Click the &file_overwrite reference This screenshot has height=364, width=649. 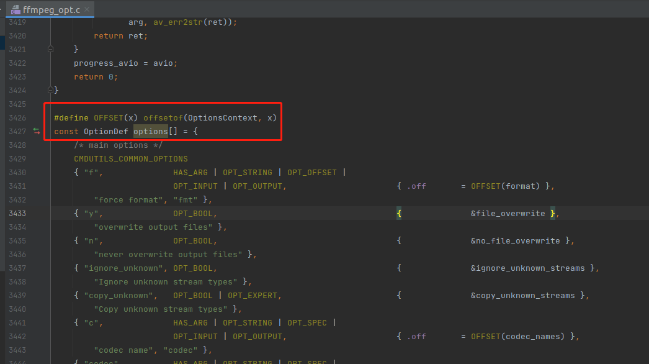click(x=508, y=213)
